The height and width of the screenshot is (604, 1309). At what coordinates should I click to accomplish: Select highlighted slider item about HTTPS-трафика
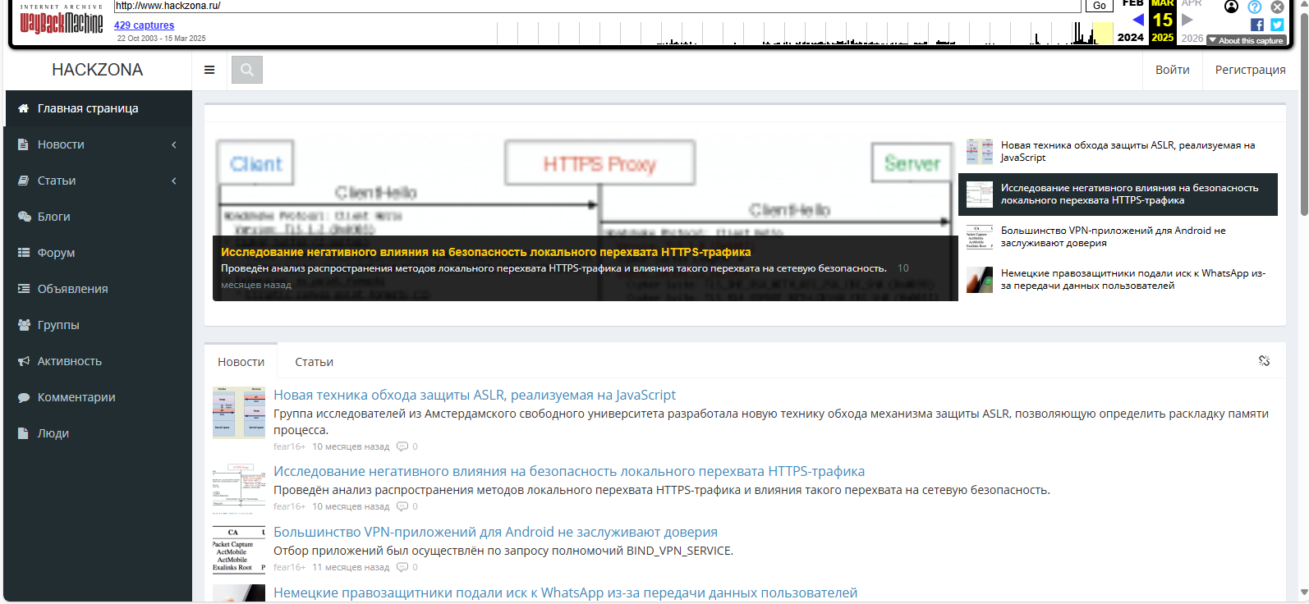(1118, 194)
